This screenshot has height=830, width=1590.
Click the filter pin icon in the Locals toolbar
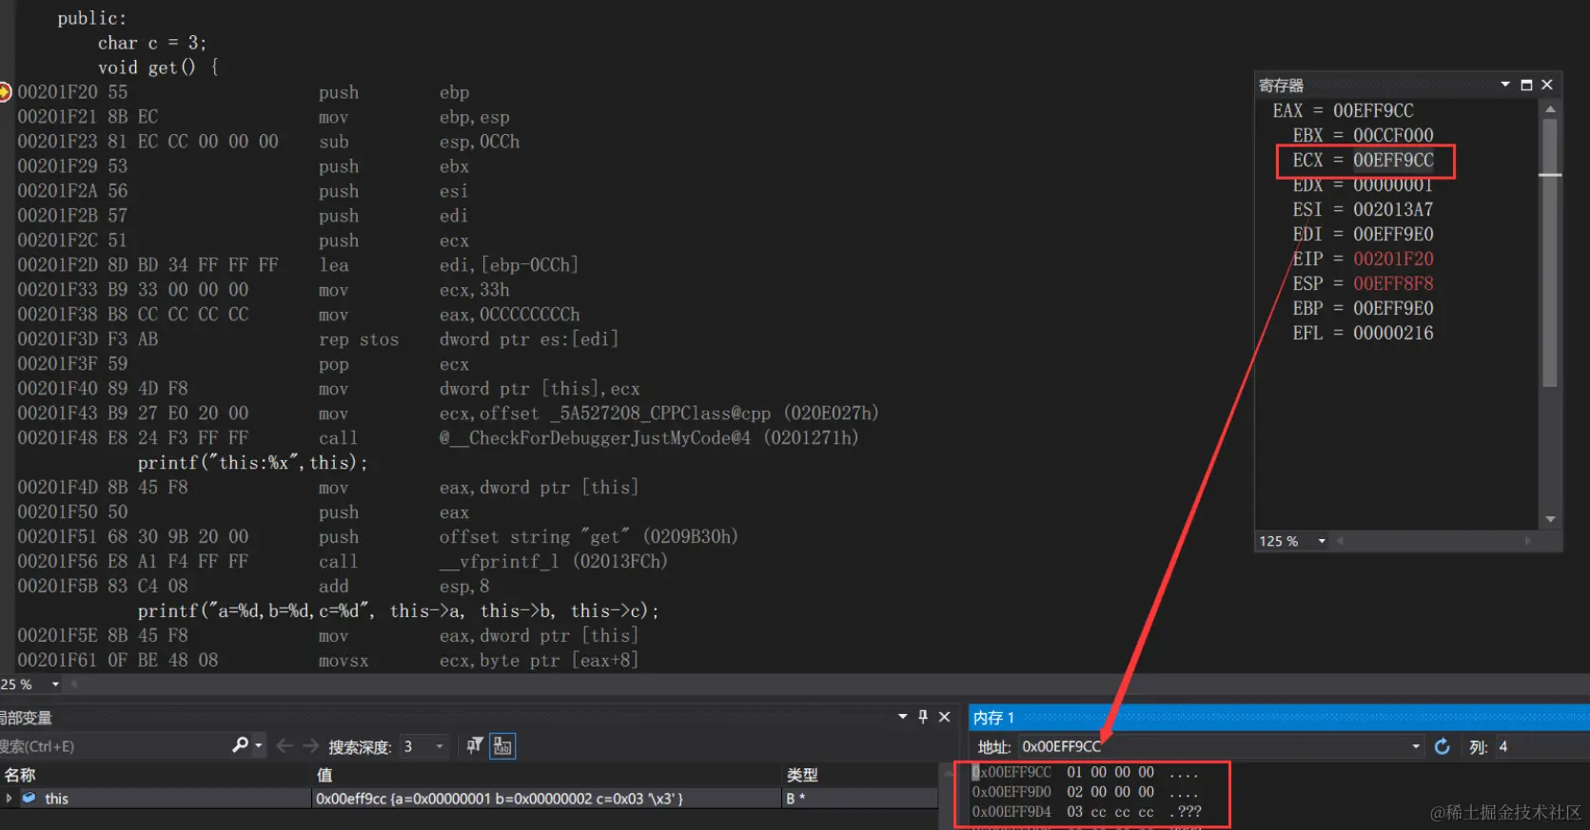coord(475,746)
